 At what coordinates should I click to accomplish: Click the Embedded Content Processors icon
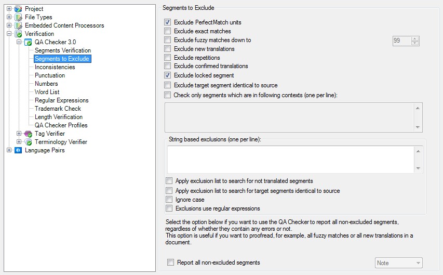pyautogui.click(x=19, y=25)
